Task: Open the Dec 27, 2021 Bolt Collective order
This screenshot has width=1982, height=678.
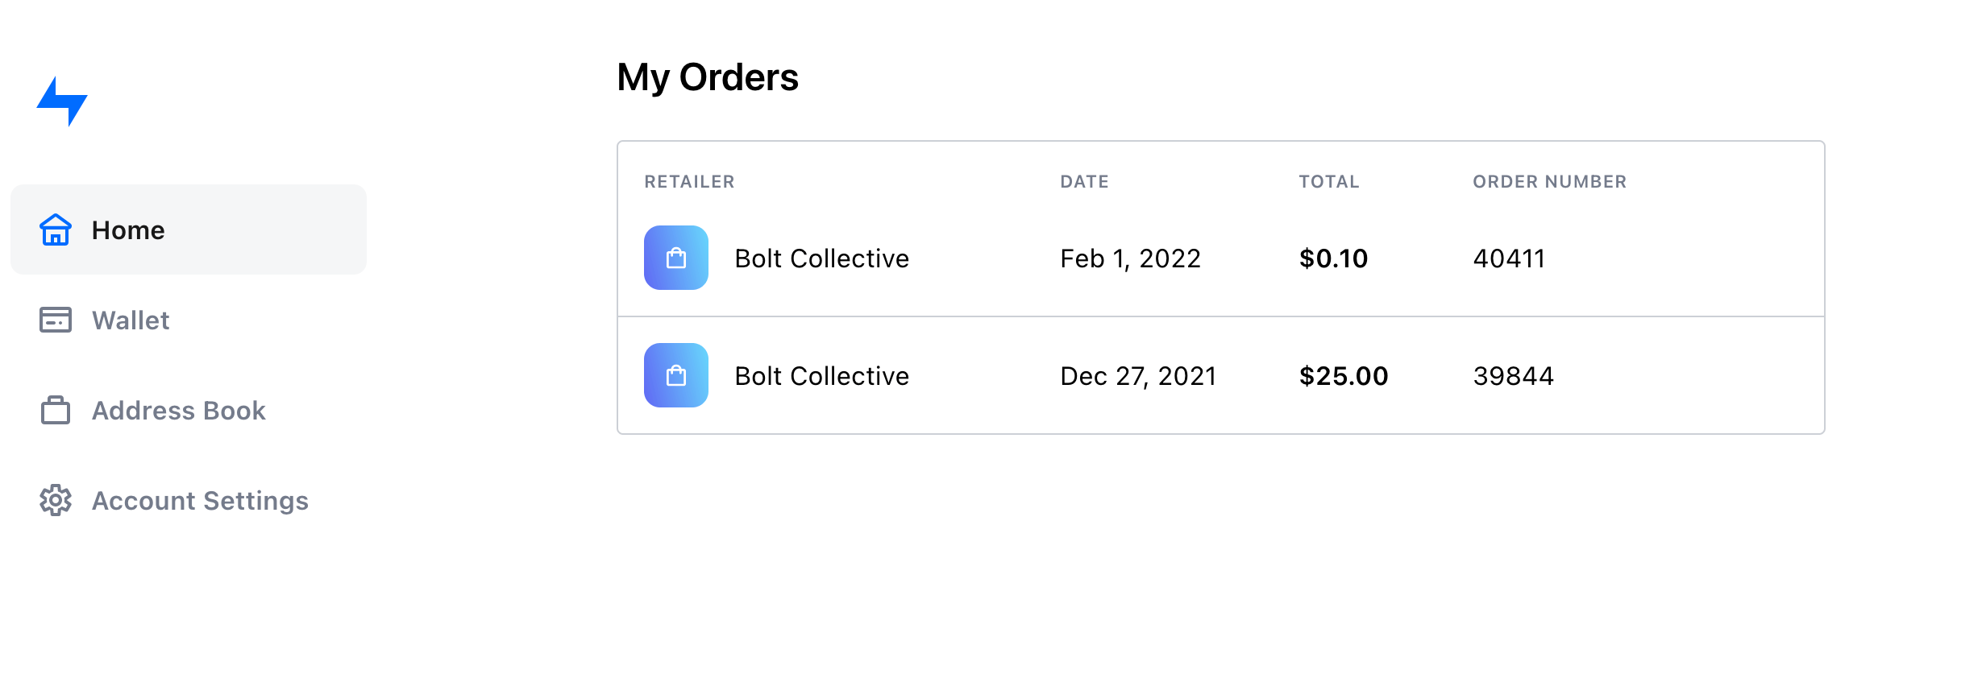Action: tap(821, 376)
